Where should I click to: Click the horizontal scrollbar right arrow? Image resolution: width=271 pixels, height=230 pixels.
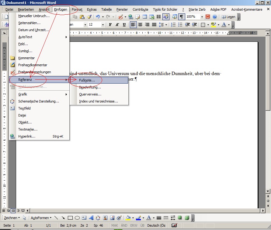pos(263,210)
